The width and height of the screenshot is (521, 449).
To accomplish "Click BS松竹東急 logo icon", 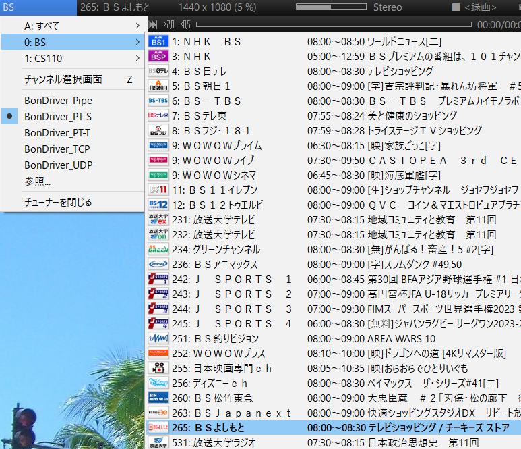I will 158,398.
